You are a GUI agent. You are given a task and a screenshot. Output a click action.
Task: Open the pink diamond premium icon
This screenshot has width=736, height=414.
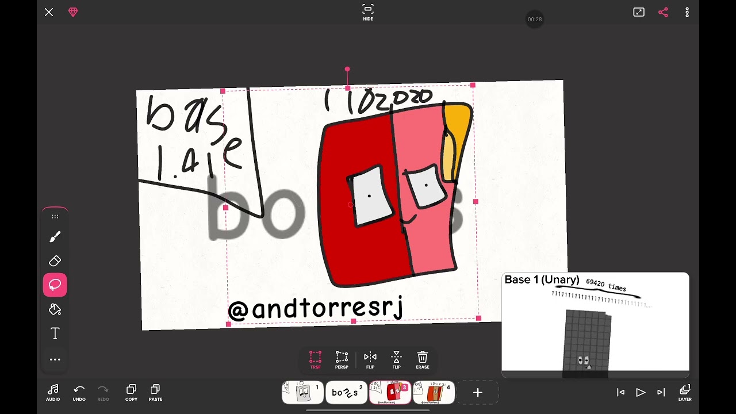[x=73, y=12]
